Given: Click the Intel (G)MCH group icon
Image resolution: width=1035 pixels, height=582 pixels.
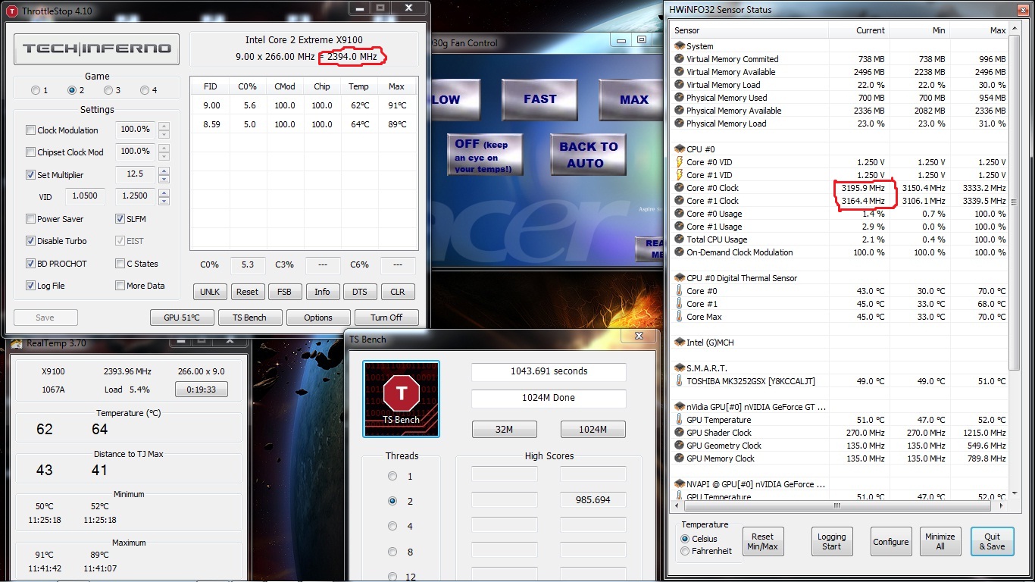Looking at the screenshot, I should [680, 343].
